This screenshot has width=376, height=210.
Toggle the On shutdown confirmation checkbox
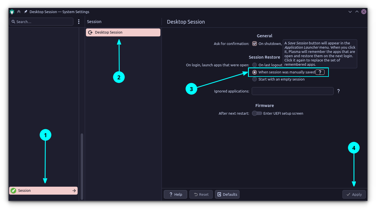[x=255, y=44]
